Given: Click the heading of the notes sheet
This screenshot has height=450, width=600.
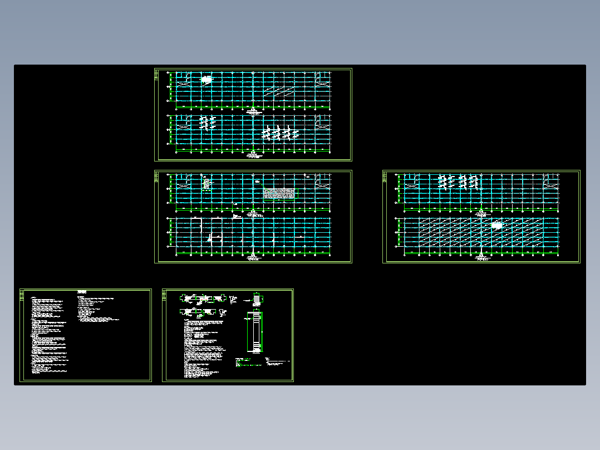Looking at the screenshot, I should point(82,292).
